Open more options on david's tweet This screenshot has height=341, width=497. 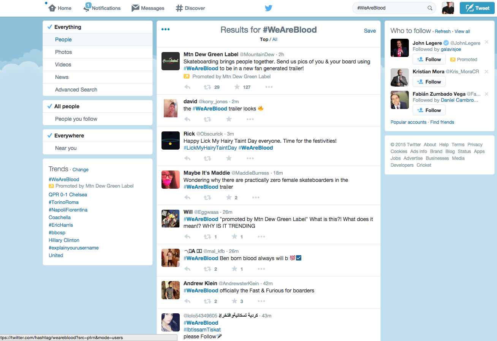250,119
